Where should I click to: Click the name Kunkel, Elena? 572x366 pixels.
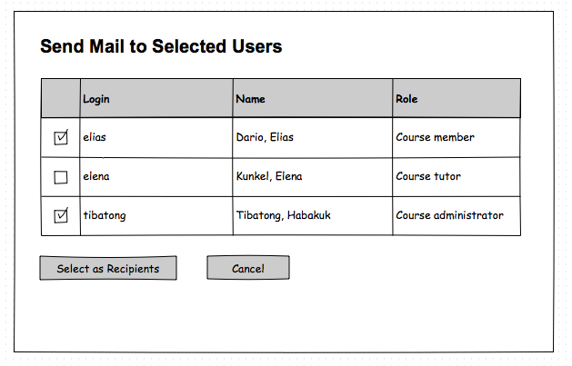[x=269, y=176]
